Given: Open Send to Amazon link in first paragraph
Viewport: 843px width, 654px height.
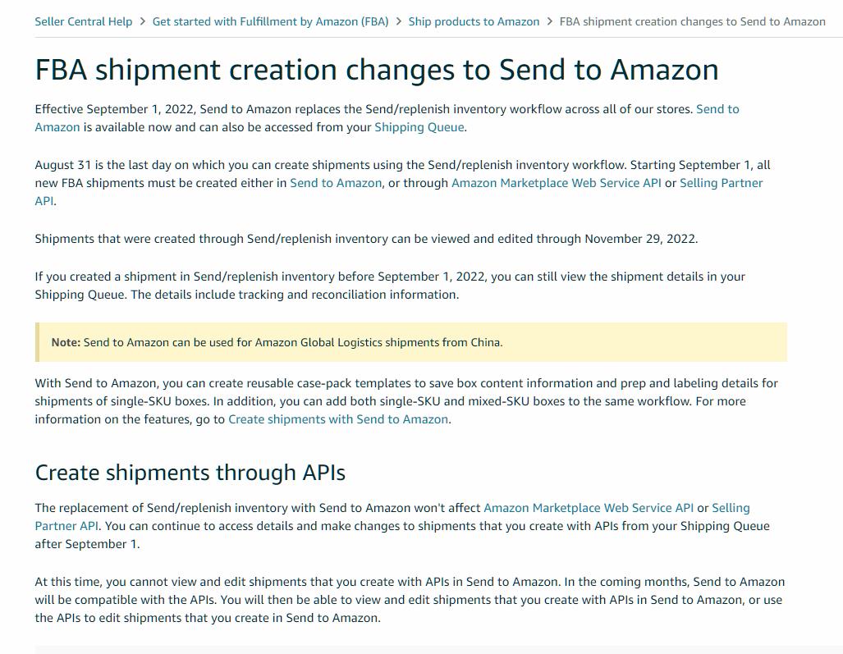Looking at the screenshot, I should [717, 109].
